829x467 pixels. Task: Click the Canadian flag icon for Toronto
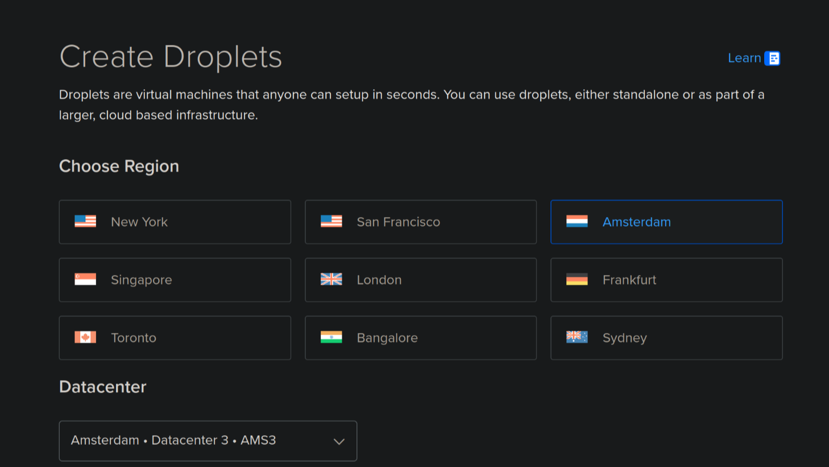coord(85,337)
